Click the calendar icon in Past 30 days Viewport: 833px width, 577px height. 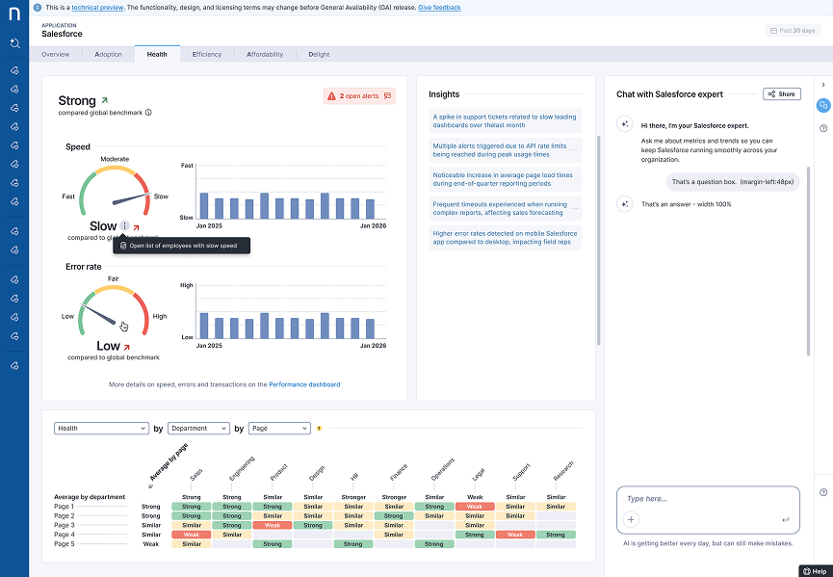tap(773, 31)
